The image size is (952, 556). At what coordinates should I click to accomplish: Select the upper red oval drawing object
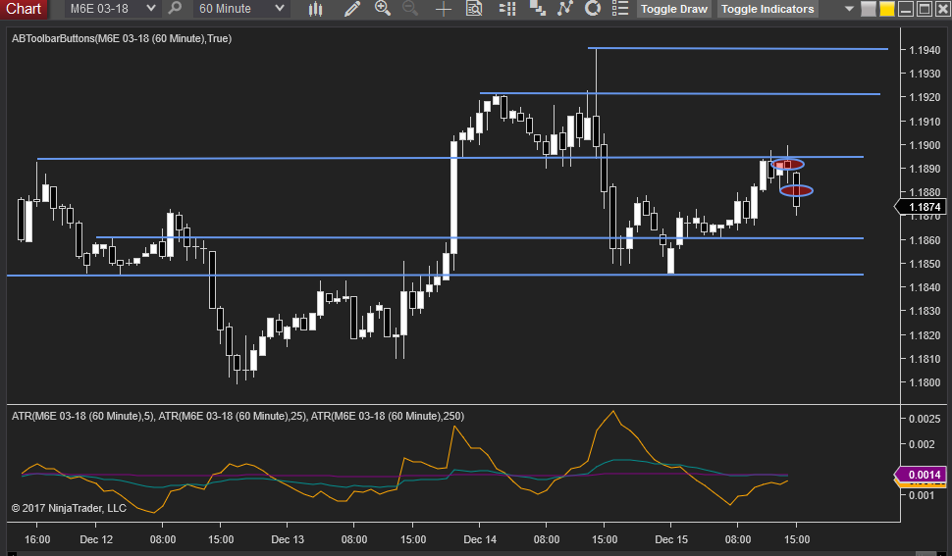787,165
